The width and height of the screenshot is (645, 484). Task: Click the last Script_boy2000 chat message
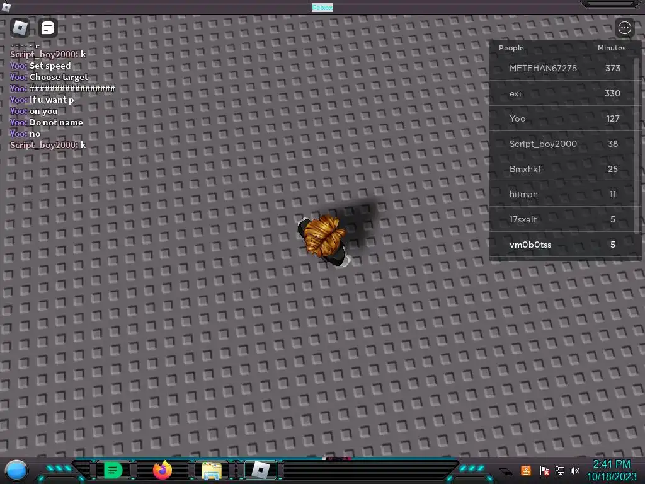[48, 145]
